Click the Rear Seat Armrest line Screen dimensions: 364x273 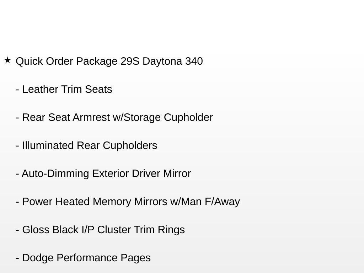(114, 118)
